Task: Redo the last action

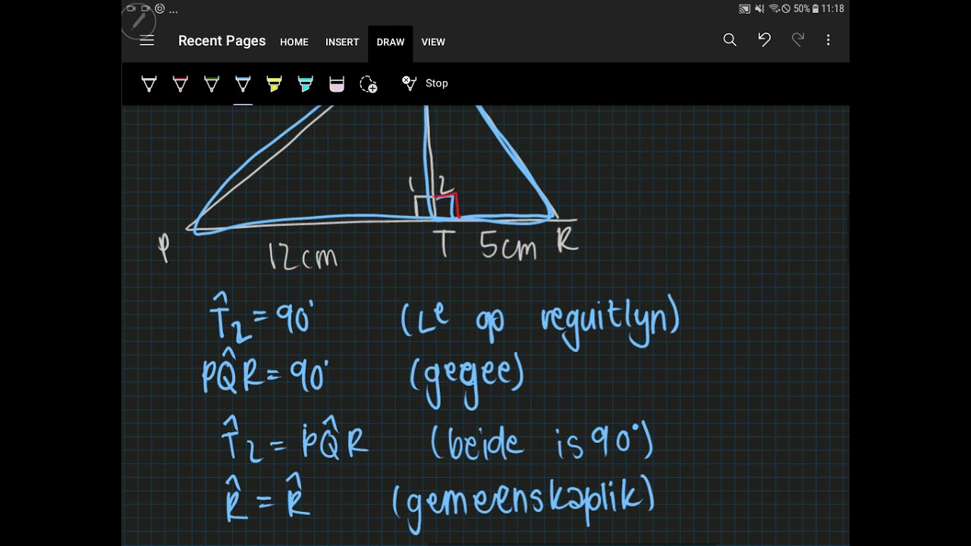Action: click(x=798, y=40)
